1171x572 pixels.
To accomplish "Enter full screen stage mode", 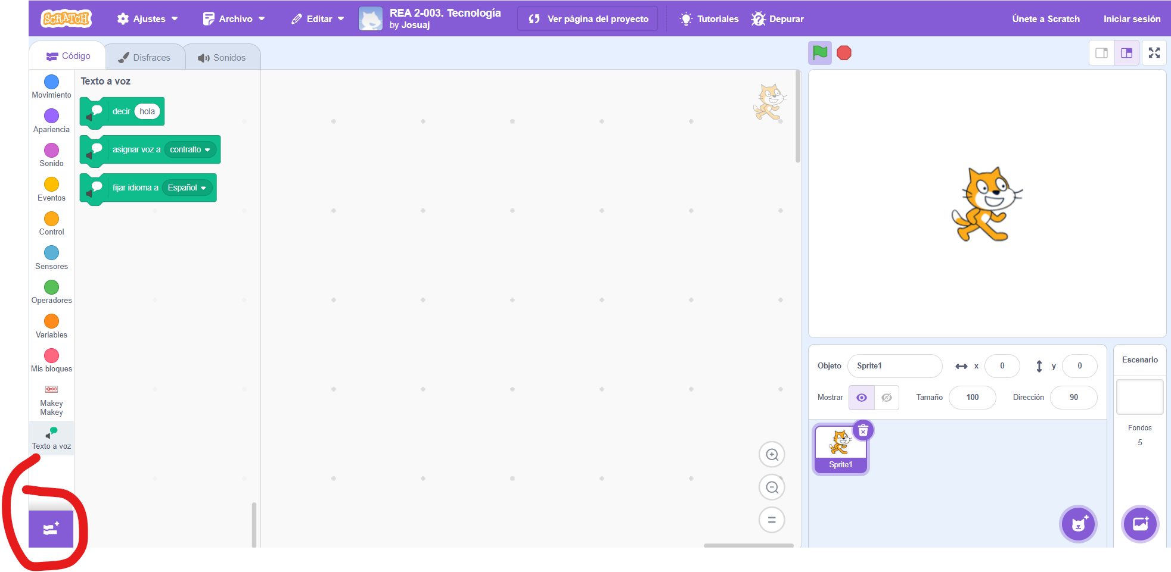I will tap(1154, 53).
